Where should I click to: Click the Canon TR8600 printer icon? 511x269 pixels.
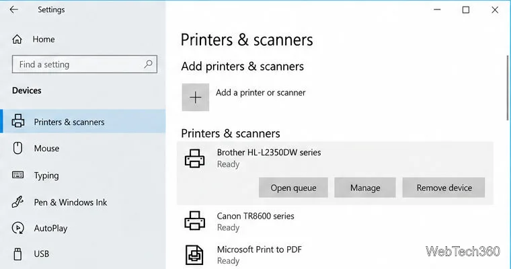195,221
